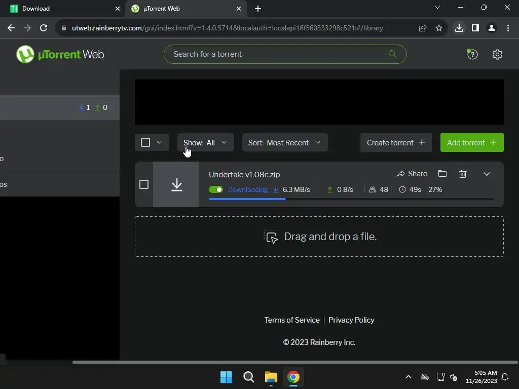Open Privacy Policy link
Image resolution: width=519 pixels, height=389 pixels.
[351, 320]
